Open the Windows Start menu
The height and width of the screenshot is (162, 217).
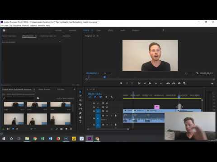pos(4,139)
